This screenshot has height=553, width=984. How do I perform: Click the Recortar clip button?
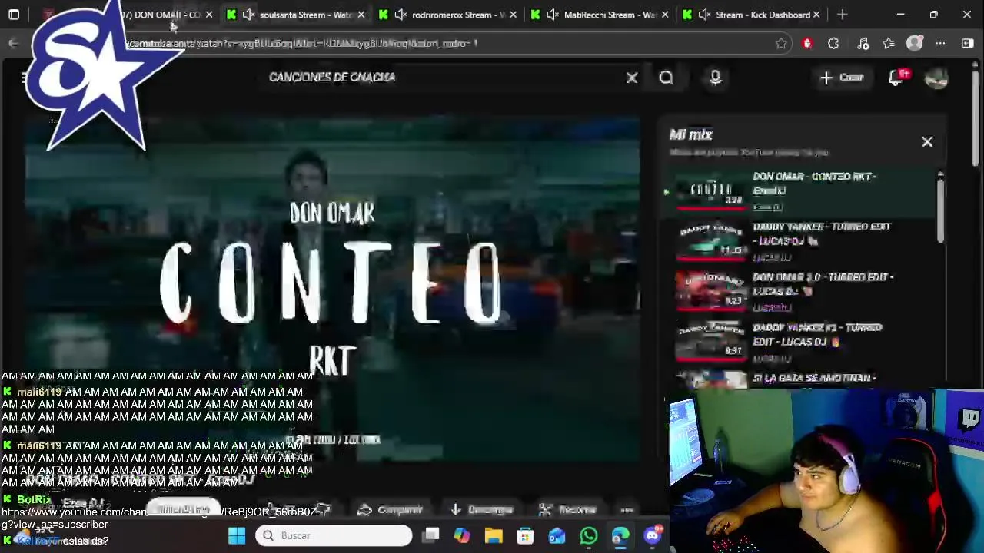click(x=567, y=510)
